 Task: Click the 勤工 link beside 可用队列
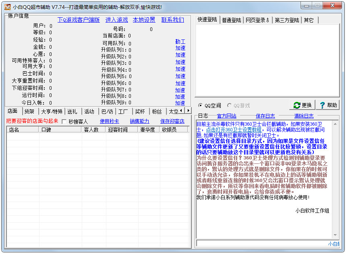180,41
